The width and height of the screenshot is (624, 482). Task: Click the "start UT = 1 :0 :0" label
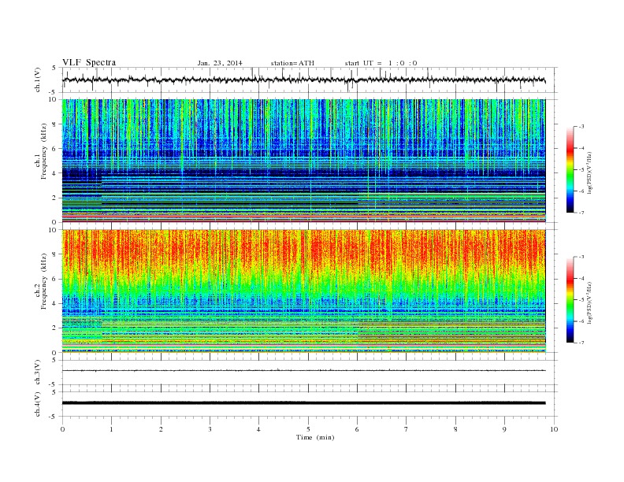381,63
